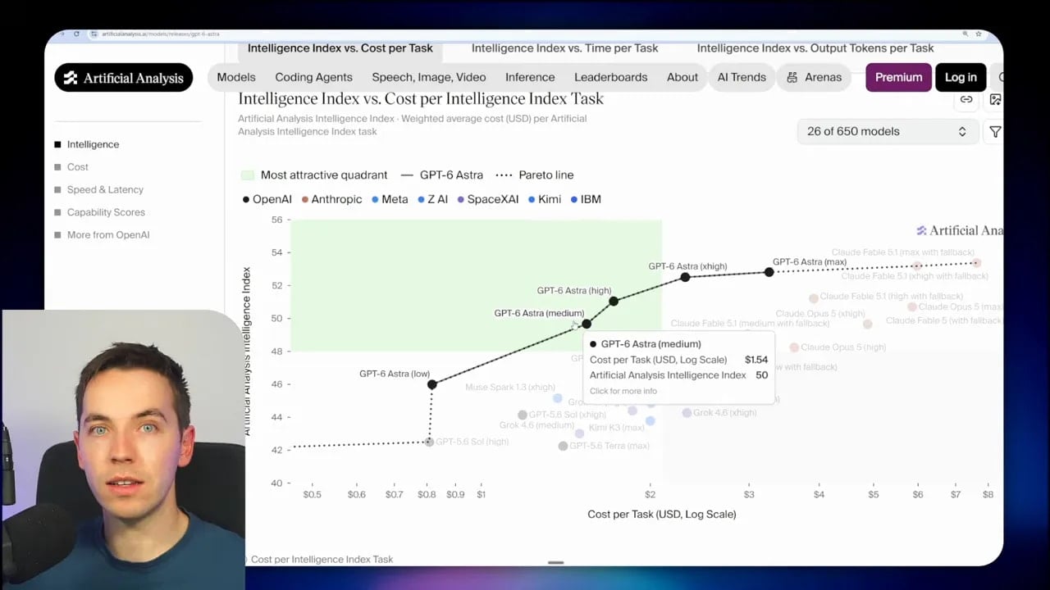Click the GPT-6 Astra (low) data point
This screenshot has height=590, width=1050.
pyautogui.click(x=432, y=384)
